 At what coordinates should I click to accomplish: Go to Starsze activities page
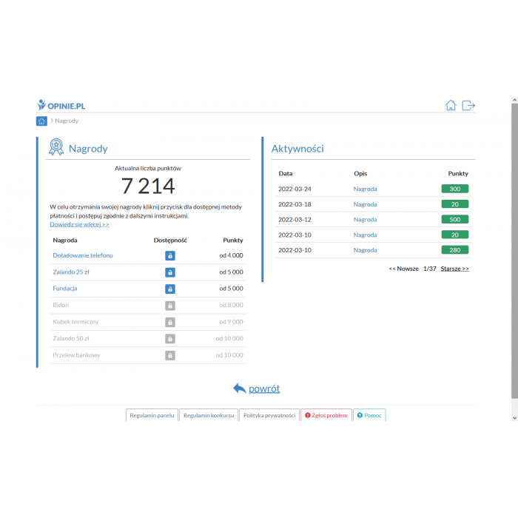[x=454, y=269]
